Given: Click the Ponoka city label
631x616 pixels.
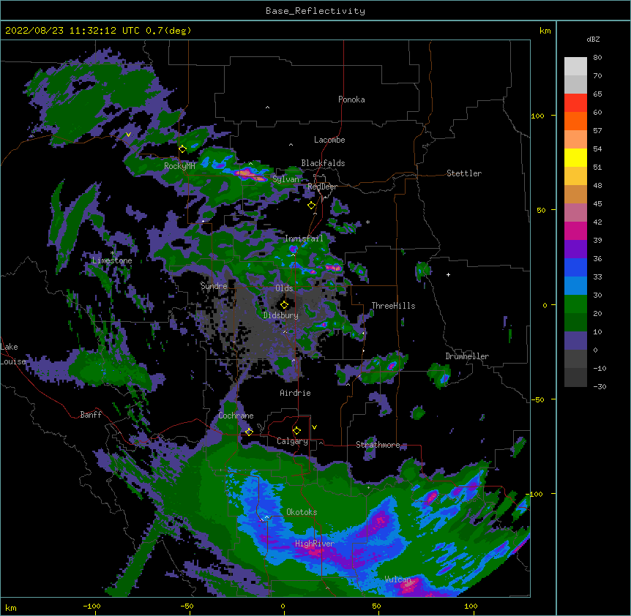Looking at the screenshot, I should pos(351,99).
